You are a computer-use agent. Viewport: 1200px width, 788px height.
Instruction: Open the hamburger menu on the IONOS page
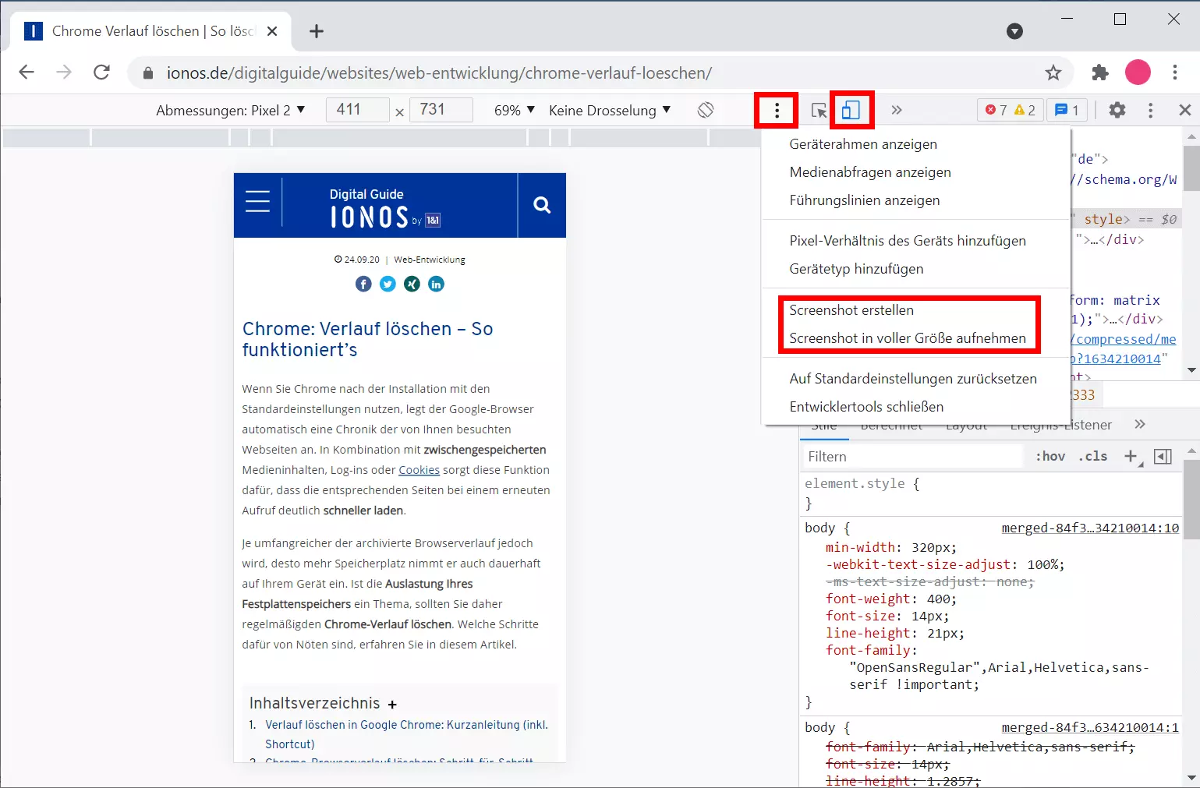[257, 201]
